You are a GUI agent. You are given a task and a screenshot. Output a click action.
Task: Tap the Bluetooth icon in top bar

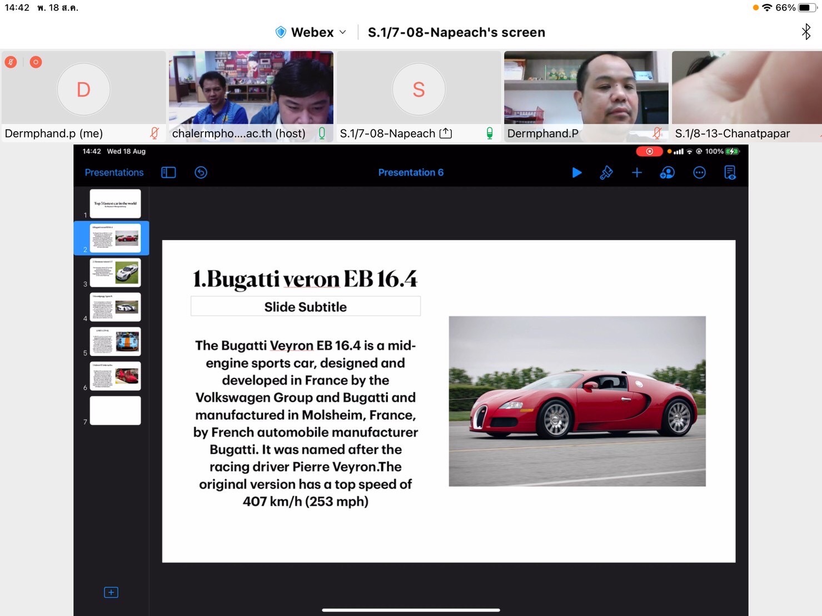(x=806, y=32)
